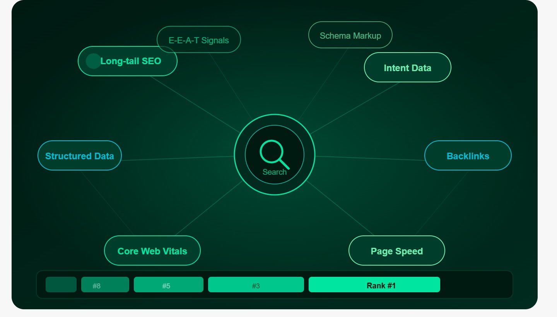Click the #3 rank segment

[x=256, y=285]
